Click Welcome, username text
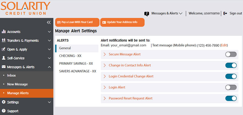The width and height of the screenshot is (243, 115). [x=204, y=13]
